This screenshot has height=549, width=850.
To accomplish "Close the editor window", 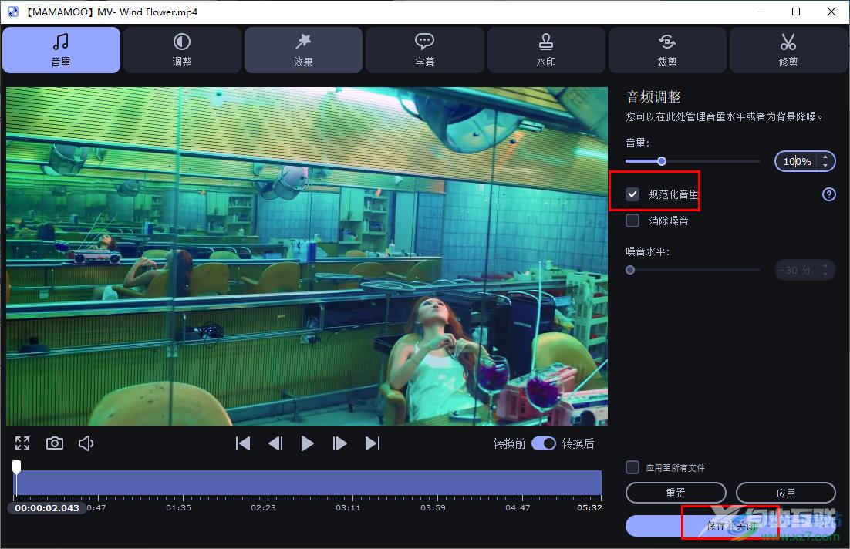I will pos(831,12).
